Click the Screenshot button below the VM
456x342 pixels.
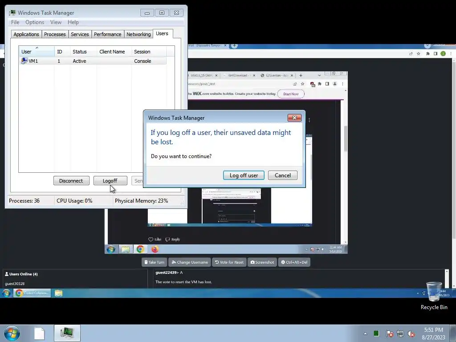(262, 262)
